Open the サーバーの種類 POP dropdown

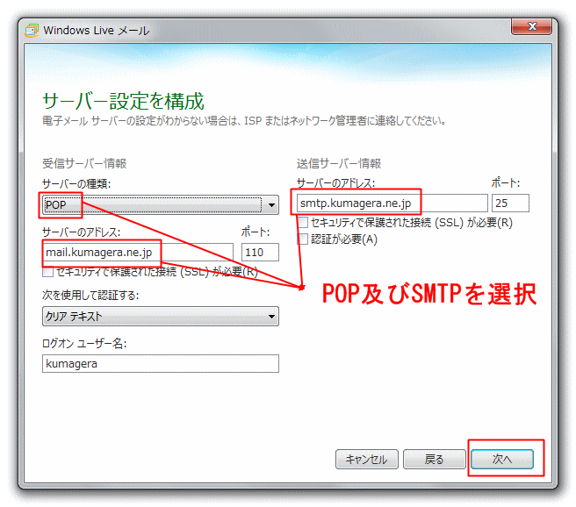(x=161, y=204)
